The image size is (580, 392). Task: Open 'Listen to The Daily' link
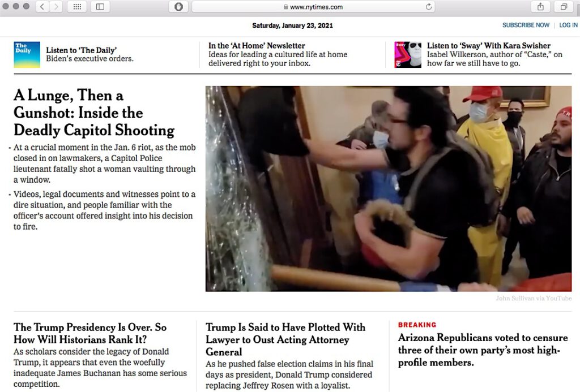coord(82,50)
